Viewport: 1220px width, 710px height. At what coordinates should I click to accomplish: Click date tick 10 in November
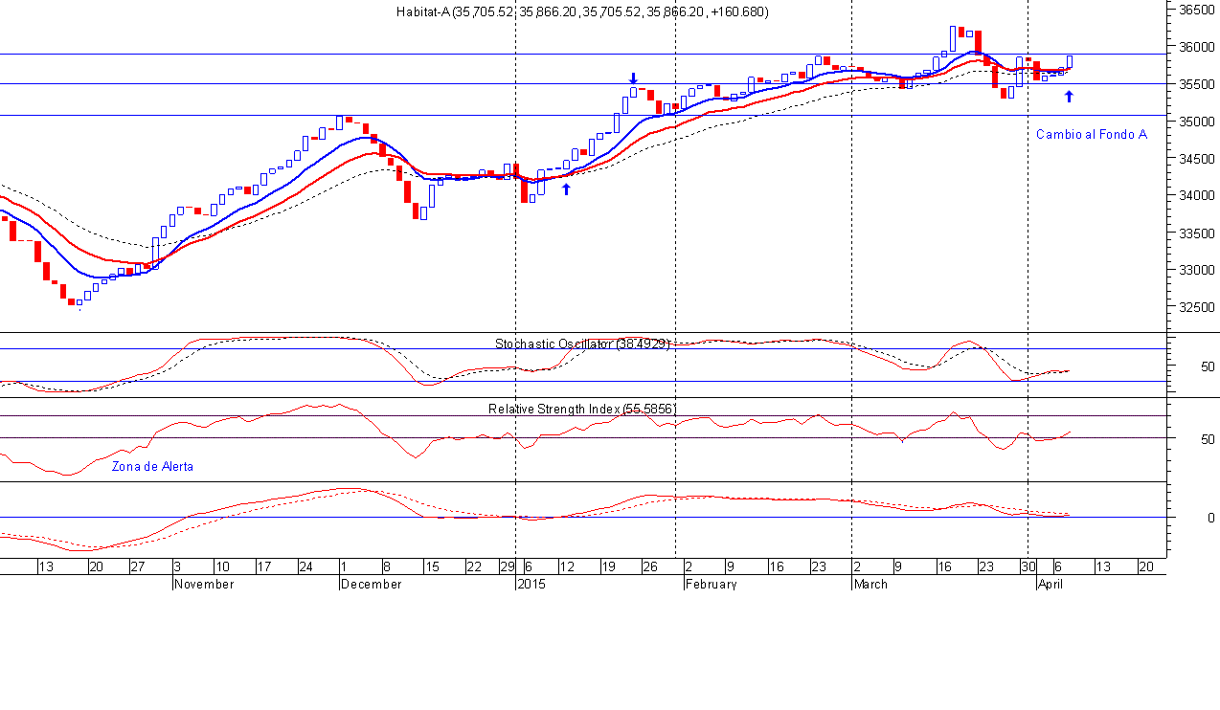tap(221, 566)
